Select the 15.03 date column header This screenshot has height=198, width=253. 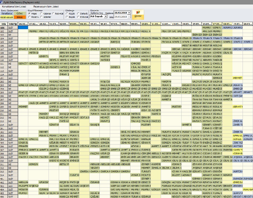(197, 24)
